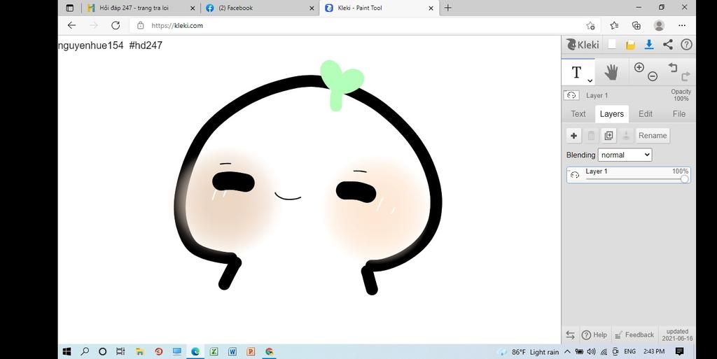Click Layer 1 opacity slider handle
717x359 pixels.
pos(685,179)
